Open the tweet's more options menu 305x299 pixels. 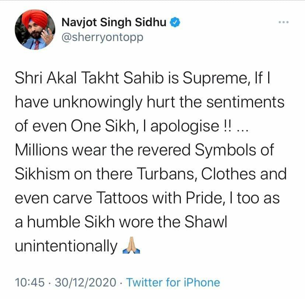pos(283,23)
